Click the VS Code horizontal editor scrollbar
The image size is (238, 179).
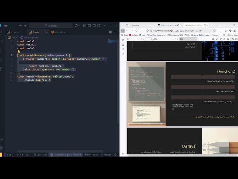pos(60,151)
